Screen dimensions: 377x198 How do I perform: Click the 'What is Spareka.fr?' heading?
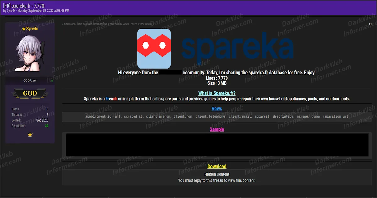pyautogui.click(x=217, y=93)
